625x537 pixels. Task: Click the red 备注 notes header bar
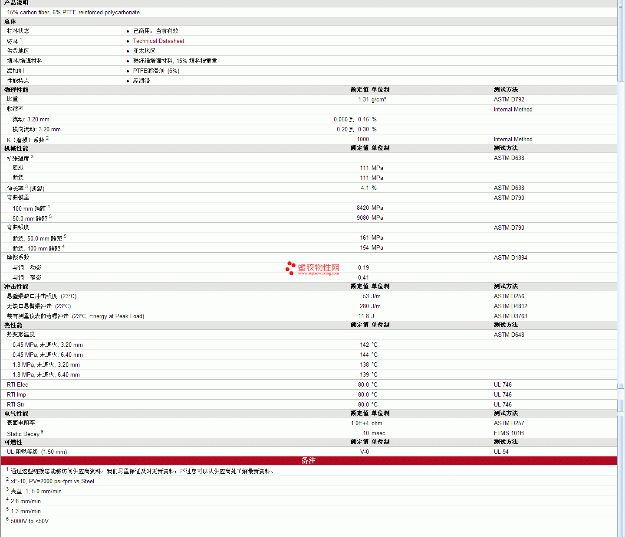(x=308, y=461)
